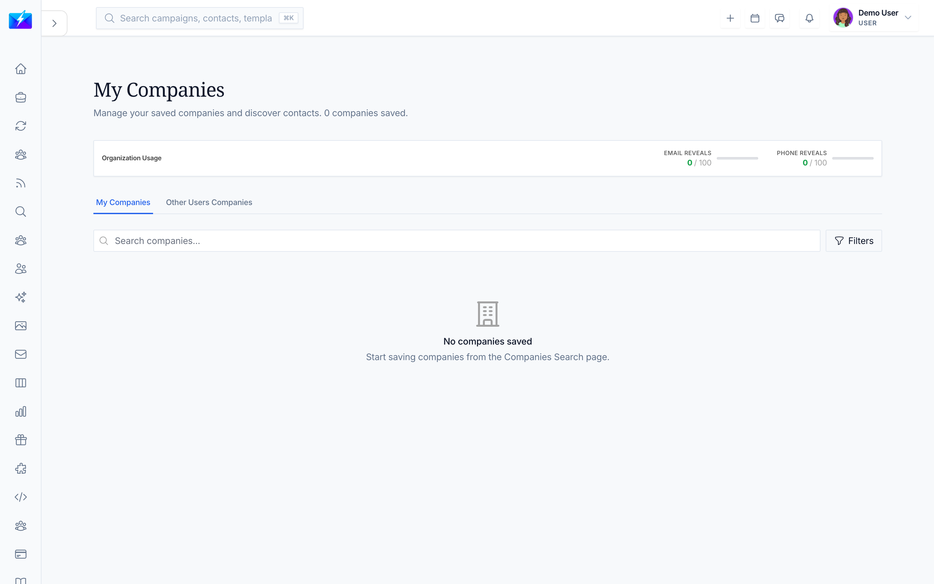934x584 pixels.
Task: Click the Email Reveals progress bar
Action: [737, 158]
